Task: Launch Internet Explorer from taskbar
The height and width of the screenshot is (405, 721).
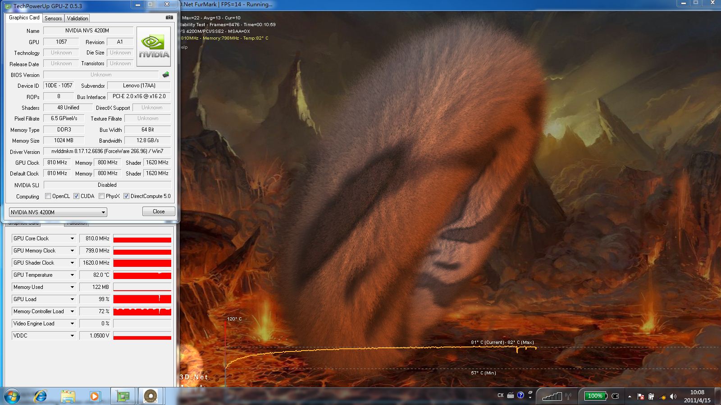Action: [41, 396]
